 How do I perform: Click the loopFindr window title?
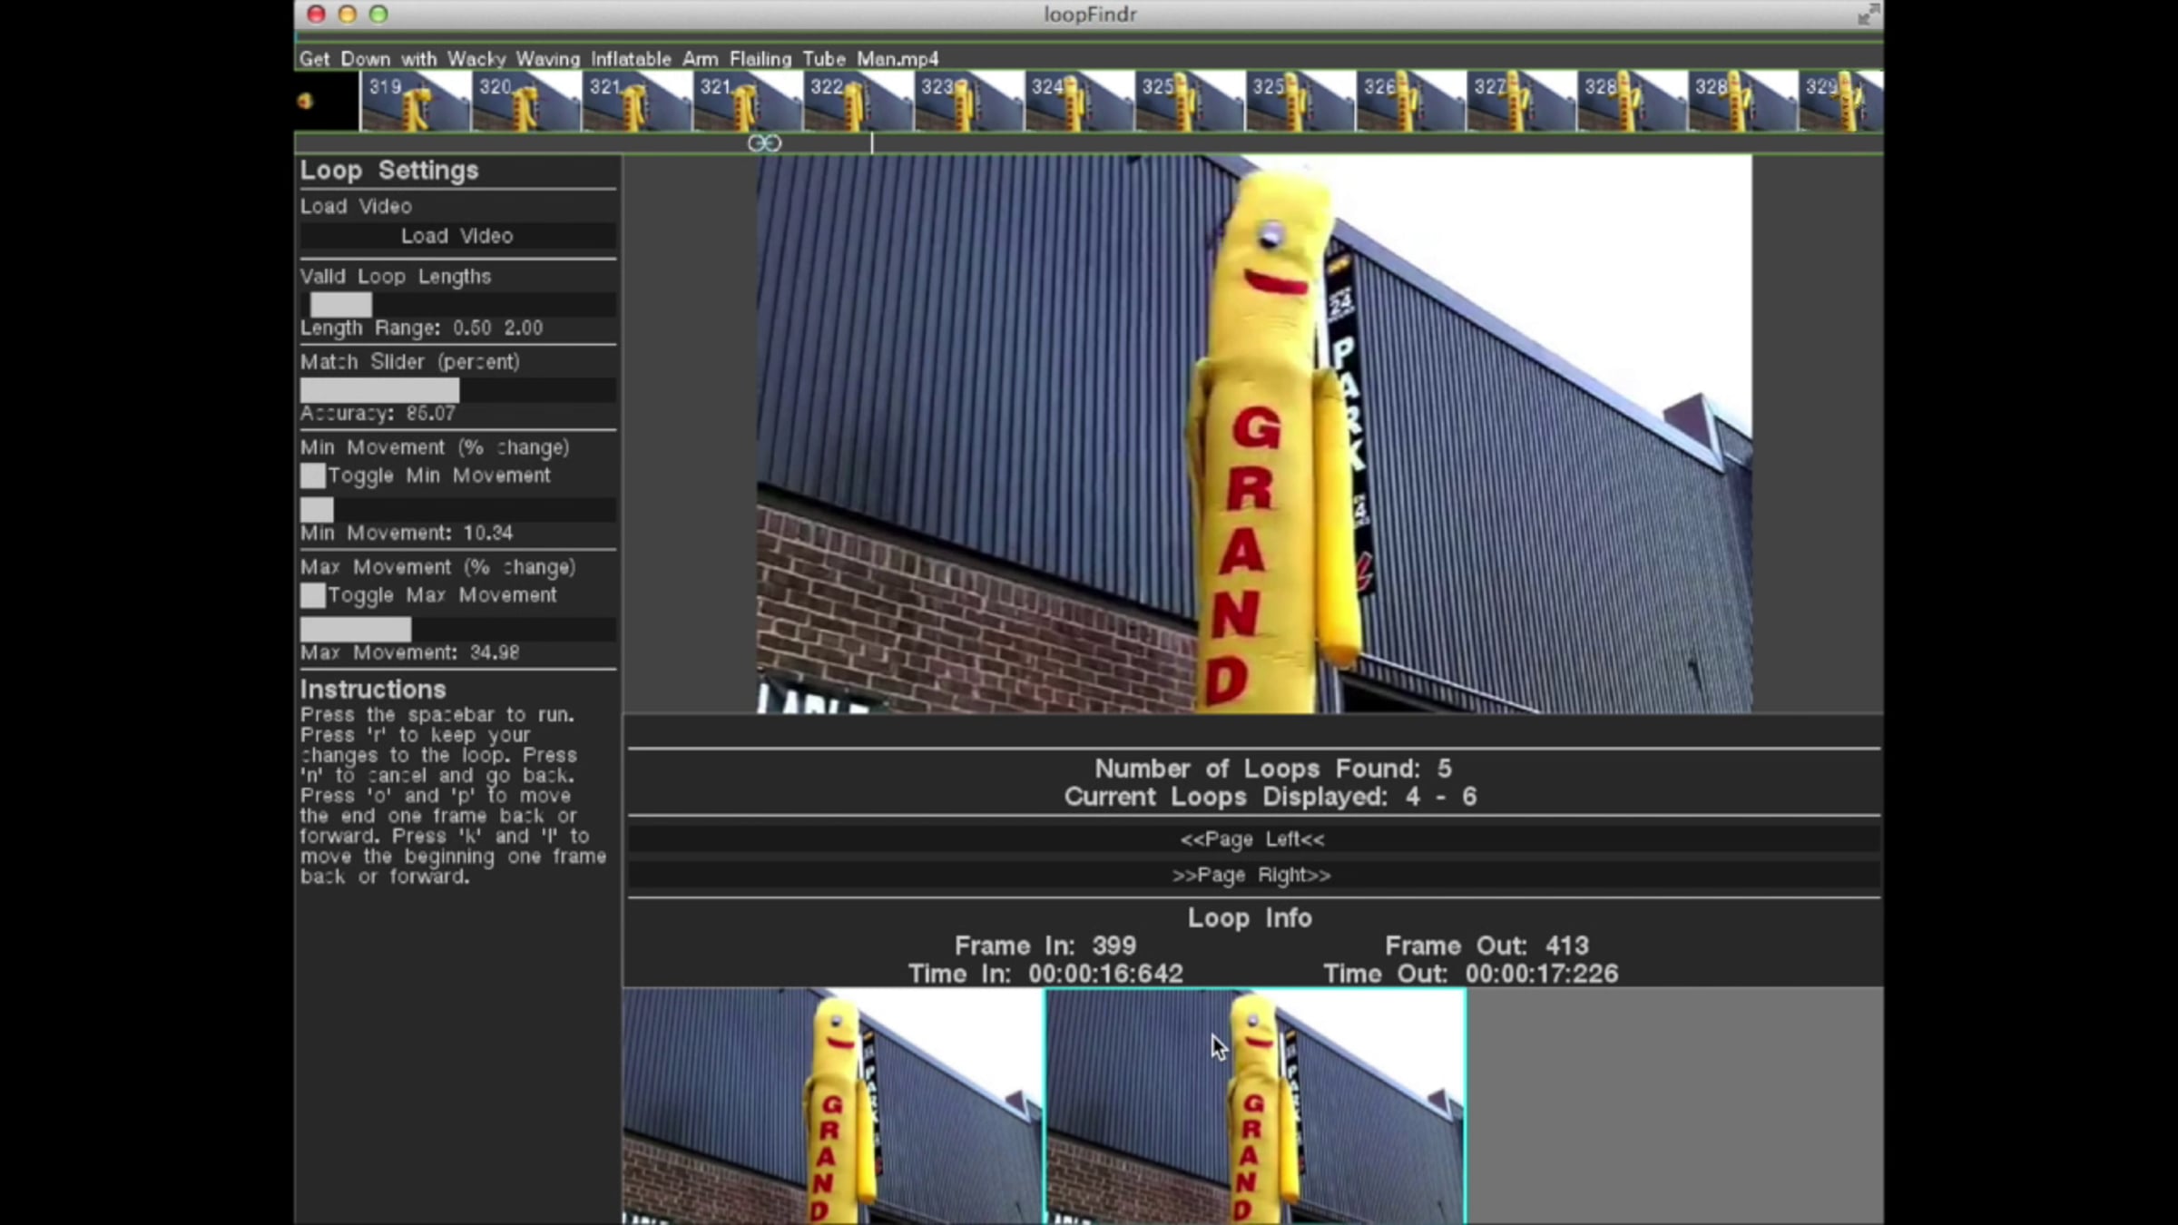1090,15
